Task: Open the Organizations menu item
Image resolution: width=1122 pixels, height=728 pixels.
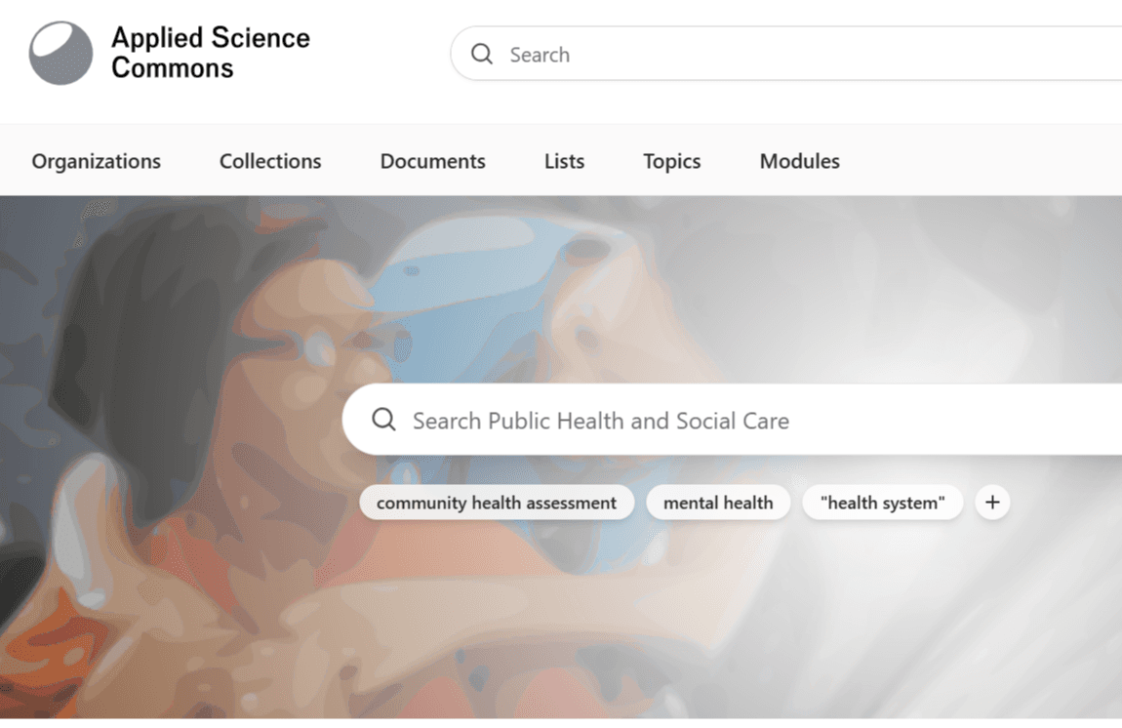Action: pos(97,161)
